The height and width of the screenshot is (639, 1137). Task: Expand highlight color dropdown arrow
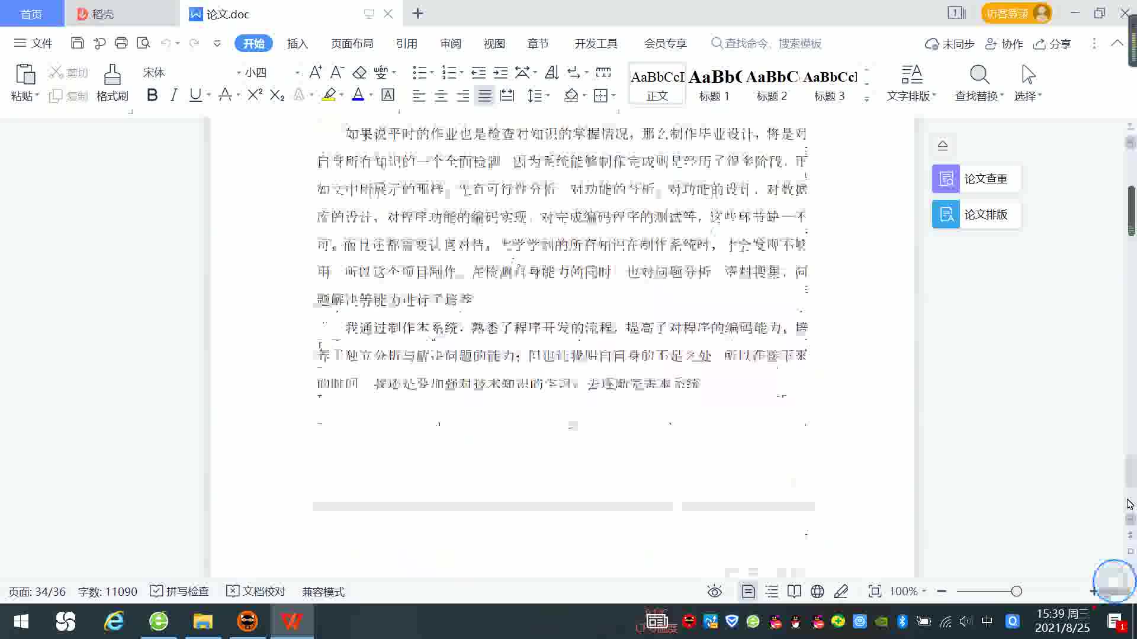point(342,95)
